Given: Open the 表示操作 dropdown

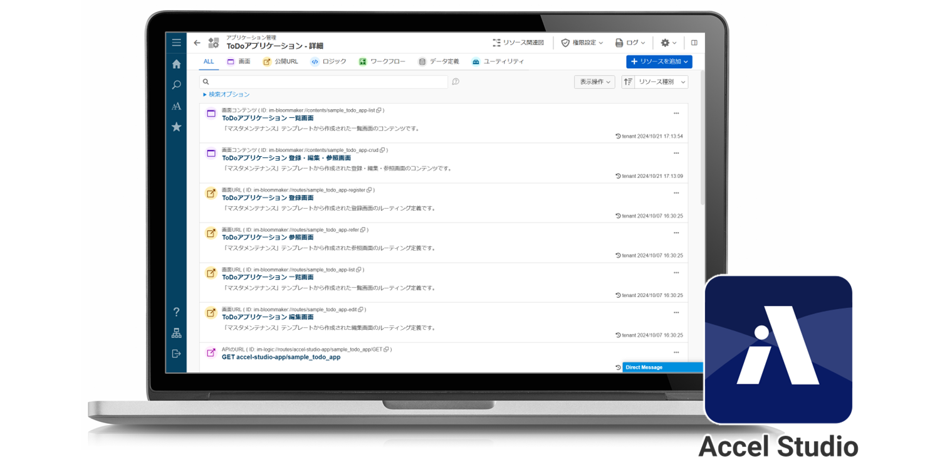Looking at the screenshot, I should click(x=594, y=82).
